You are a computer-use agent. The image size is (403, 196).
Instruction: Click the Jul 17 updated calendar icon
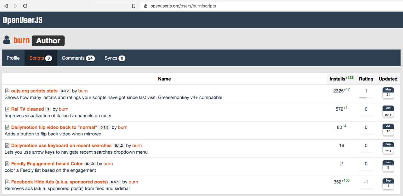[388, 130]
